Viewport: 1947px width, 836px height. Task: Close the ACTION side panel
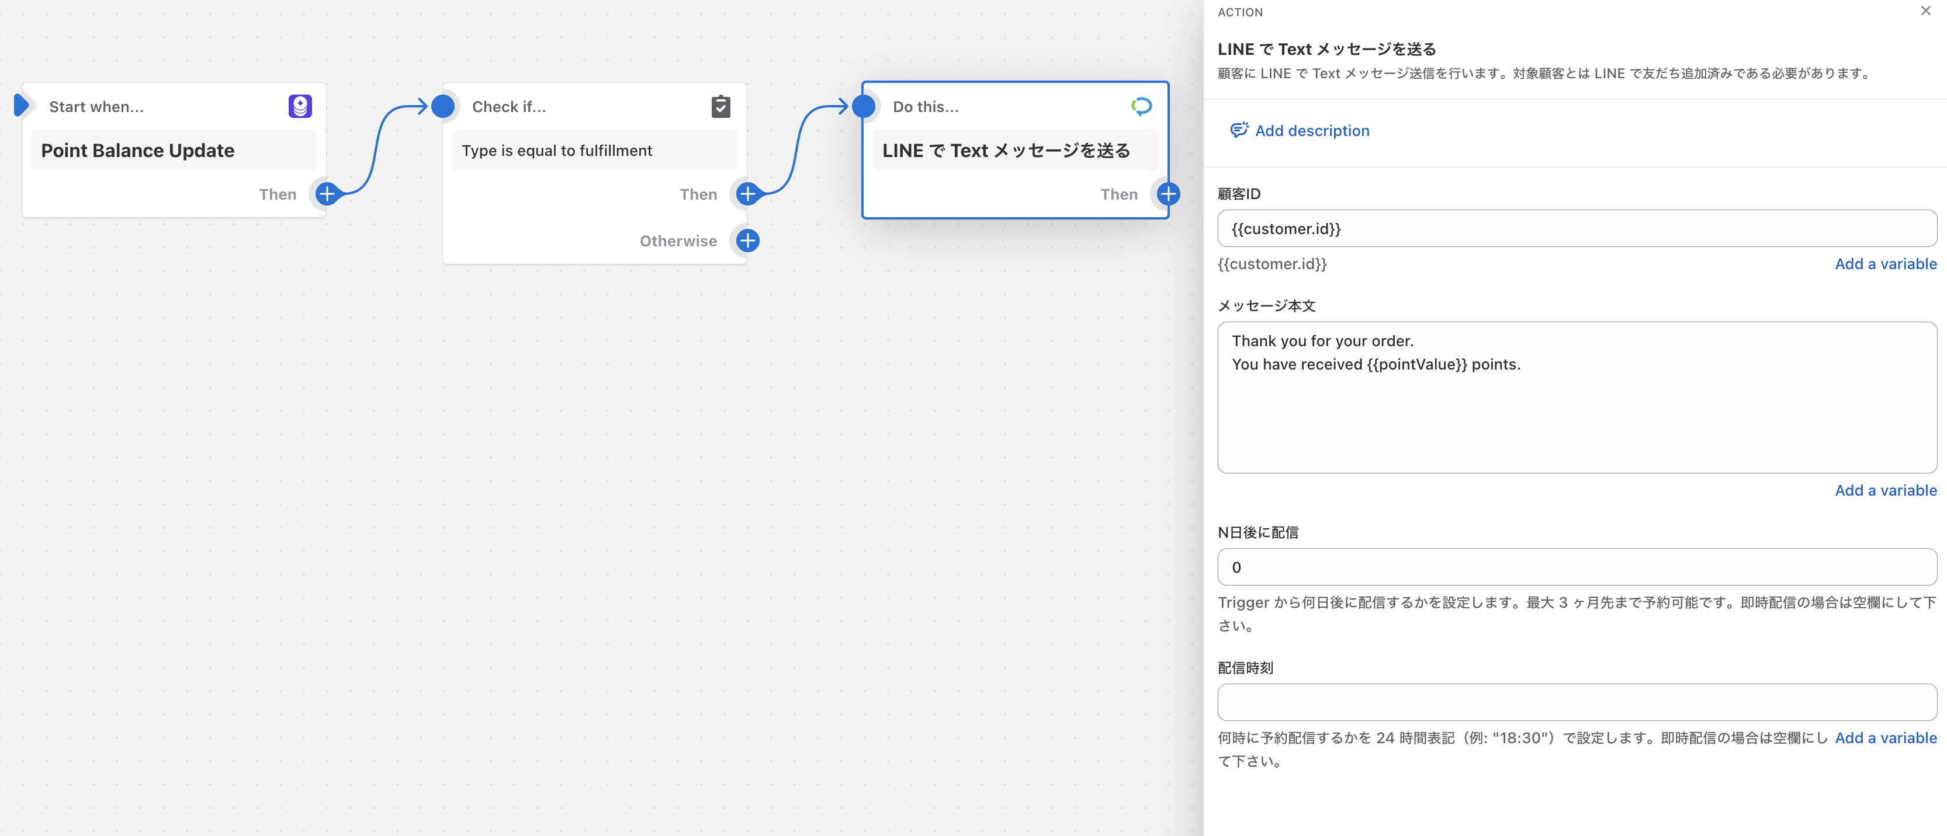pyautogui.click(x=1925, y=11)
